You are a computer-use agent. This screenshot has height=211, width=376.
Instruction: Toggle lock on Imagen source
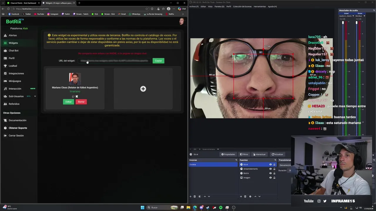click(274, 178)
